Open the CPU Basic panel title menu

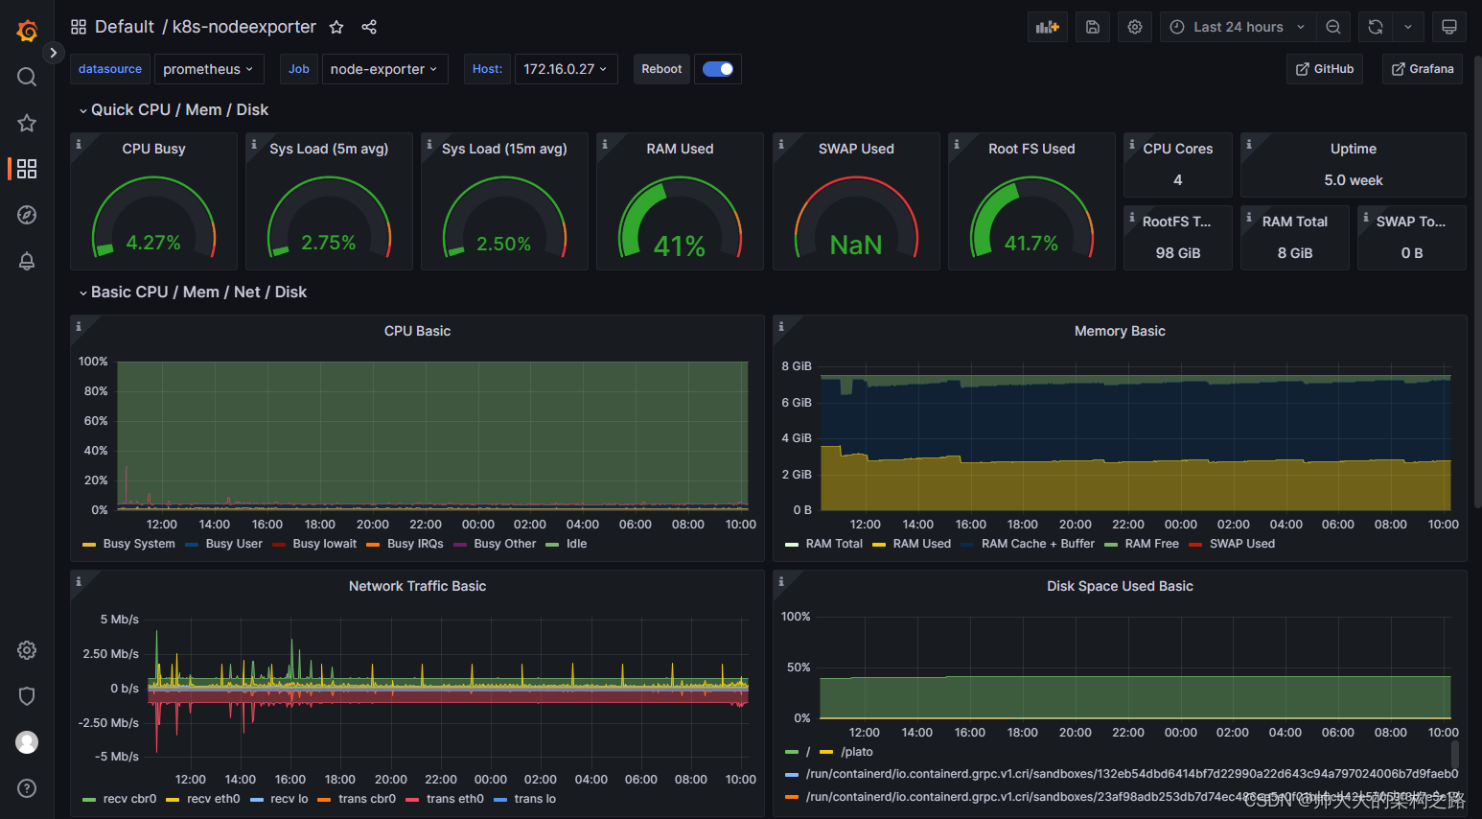[417, 331]
